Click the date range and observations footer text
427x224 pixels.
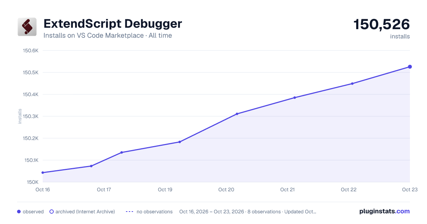(x=248, y=212)
